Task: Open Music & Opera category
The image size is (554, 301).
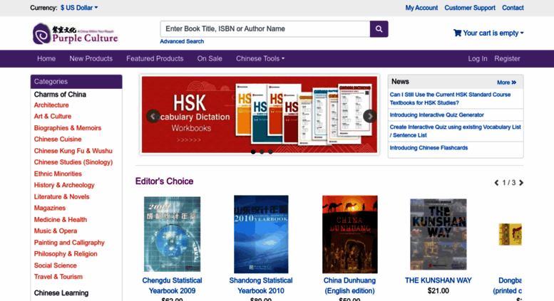Action: (x=55, y=231)
